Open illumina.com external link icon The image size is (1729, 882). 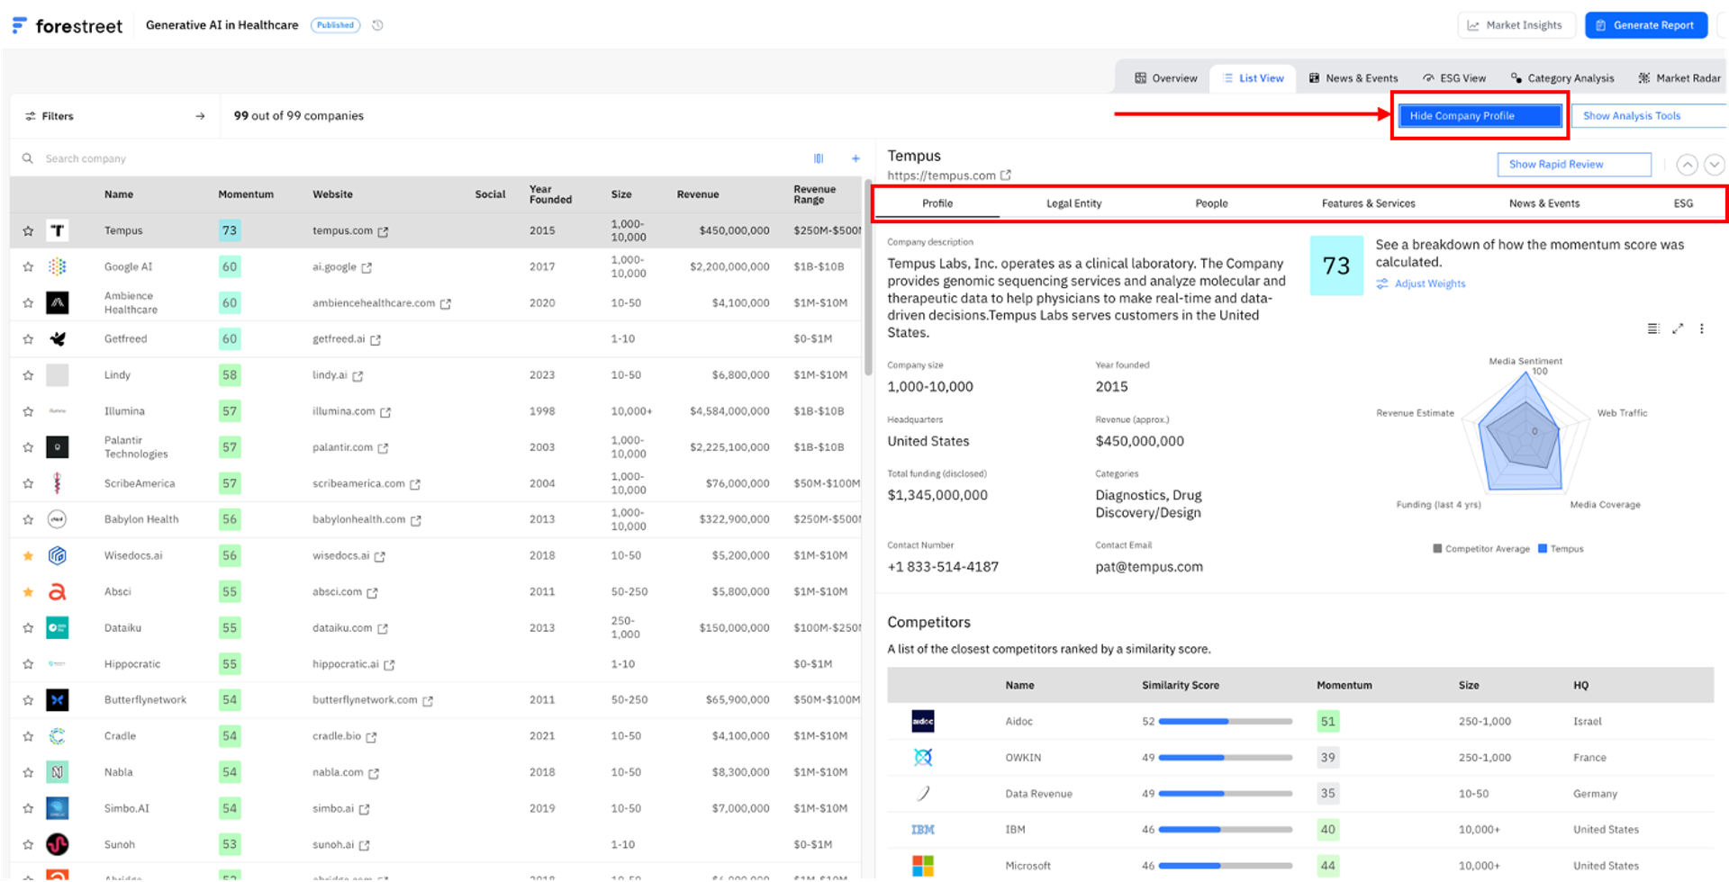click(x=385, y=412)
